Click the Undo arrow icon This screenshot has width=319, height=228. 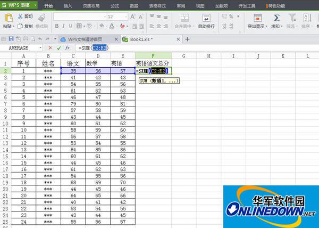point(40,39)
